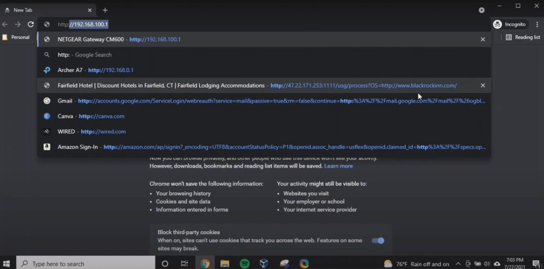This screenshot has width=544, height=269.
Task: Open the Personal bookmarks folder
Action: tap(16, 37)
